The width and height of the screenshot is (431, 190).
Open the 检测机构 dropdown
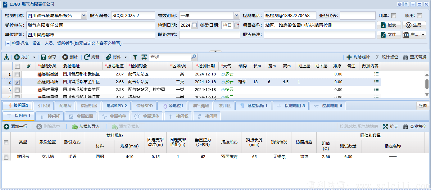coord(84,15)
